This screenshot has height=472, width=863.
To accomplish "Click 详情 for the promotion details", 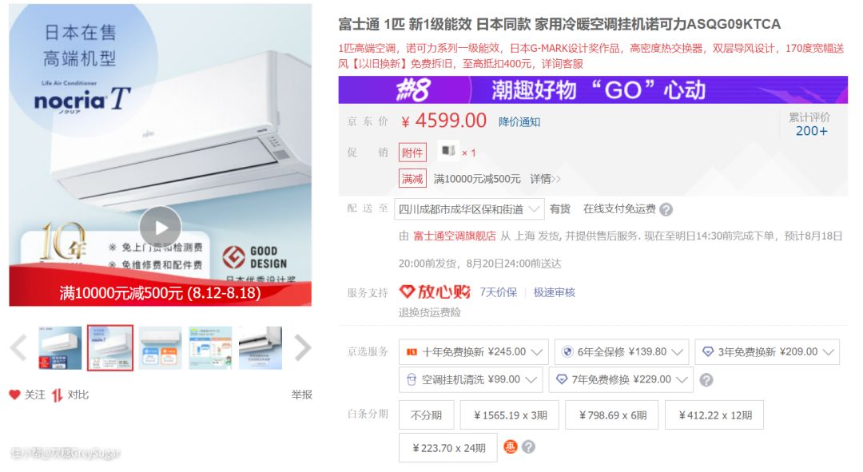I will 545,179.
